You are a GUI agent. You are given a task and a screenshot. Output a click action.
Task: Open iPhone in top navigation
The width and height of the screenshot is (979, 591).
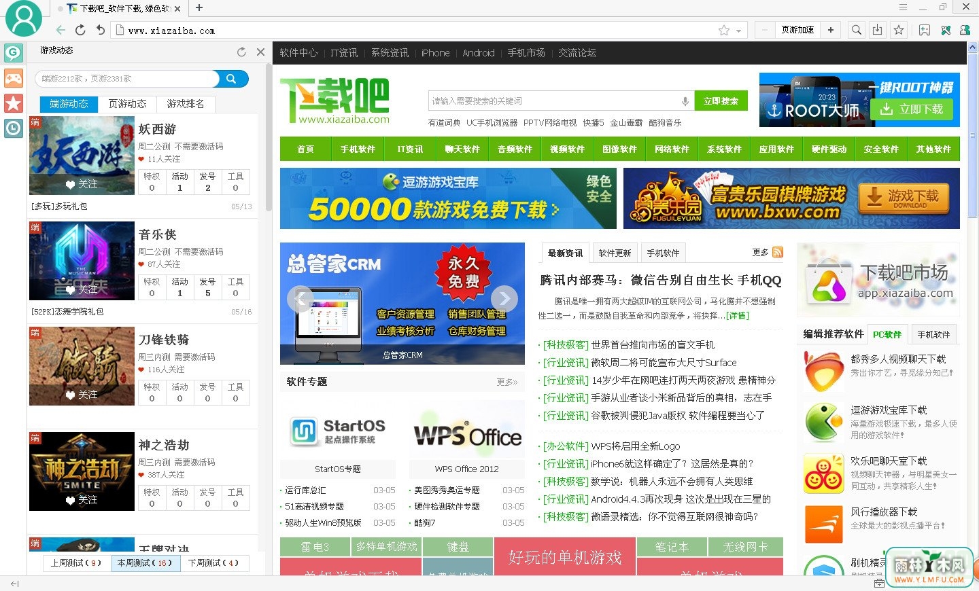(x=435, y=53)
